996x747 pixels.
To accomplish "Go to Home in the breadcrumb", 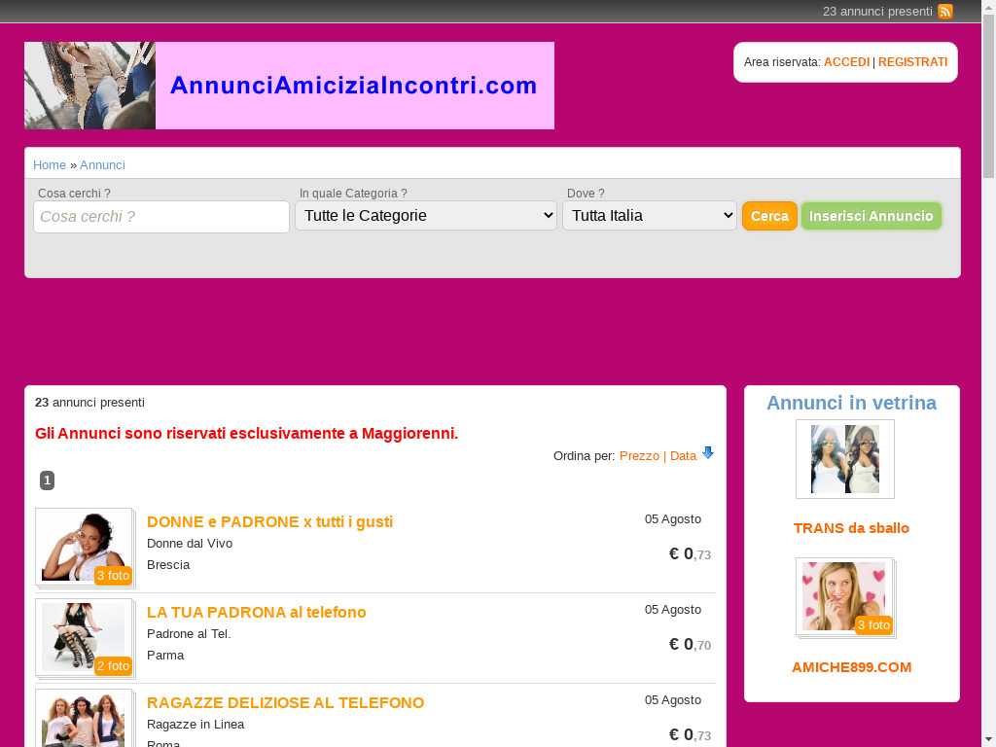I will coord(50,165).
